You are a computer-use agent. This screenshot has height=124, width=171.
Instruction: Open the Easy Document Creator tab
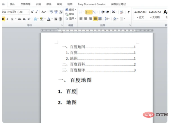(x=92, y=4)
